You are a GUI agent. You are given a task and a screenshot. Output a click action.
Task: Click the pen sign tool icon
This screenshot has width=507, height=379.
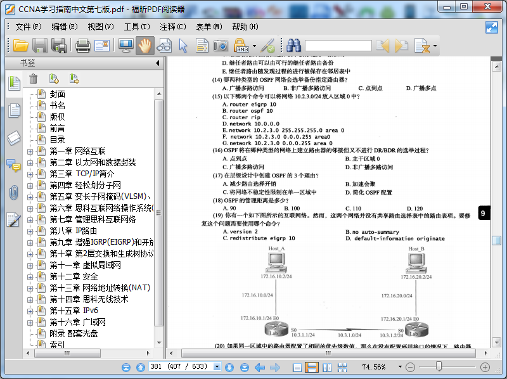pos(268,46)
